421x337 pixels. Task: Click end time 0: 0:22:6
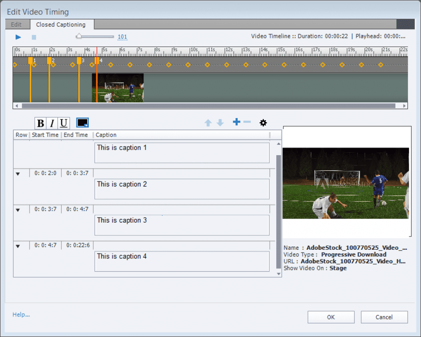(78, 245)
